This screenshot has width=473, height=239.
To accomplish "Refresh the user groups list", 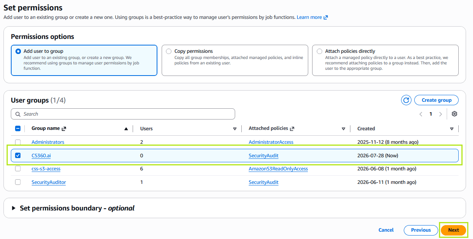I will tap(406, 100).
